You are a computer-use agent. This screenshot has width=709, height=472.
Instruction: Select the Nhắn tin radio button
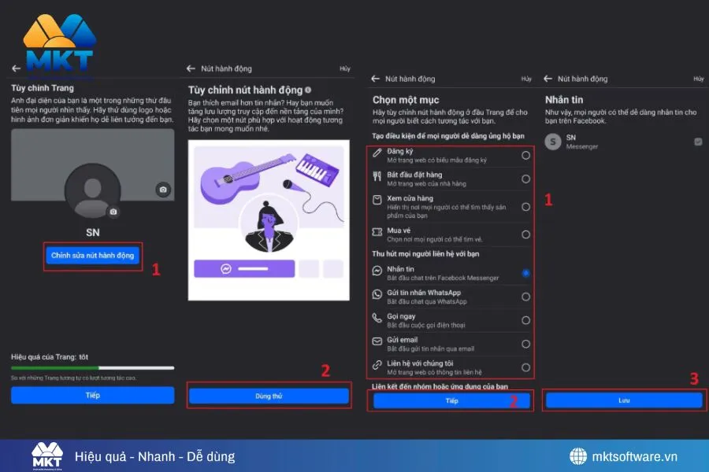[525, 273]
